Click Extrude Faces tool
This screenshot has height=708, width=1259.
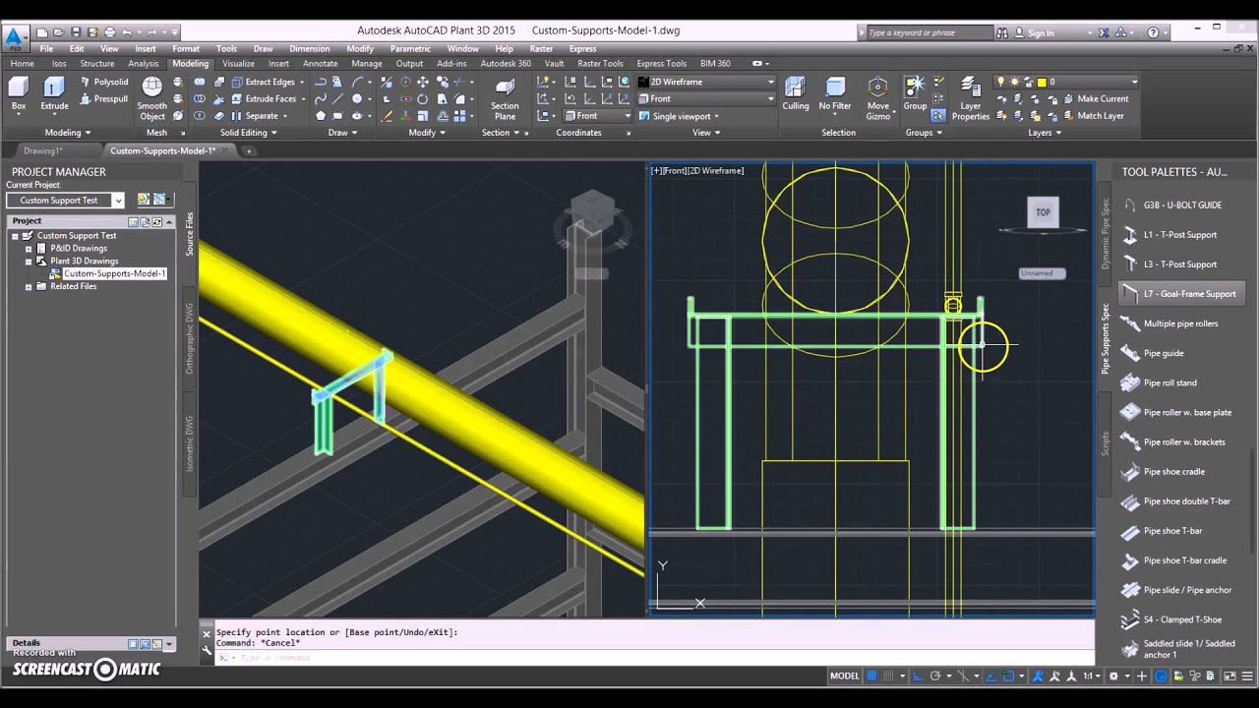pyautogui.click(x=264, y=98)
